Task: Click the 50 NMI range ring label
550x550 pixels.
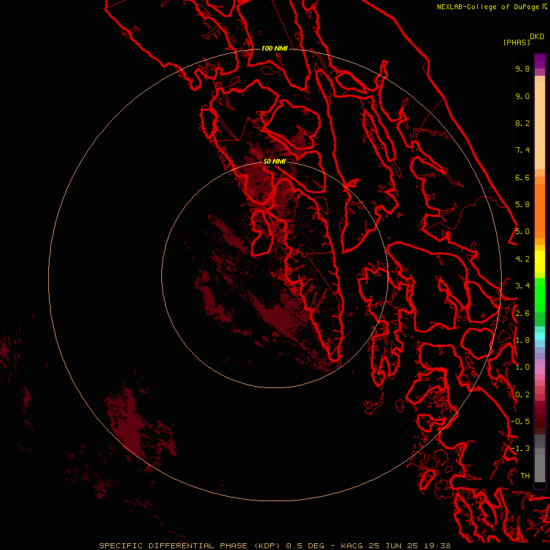Action: pyautogui.click(x=274, y=161)
